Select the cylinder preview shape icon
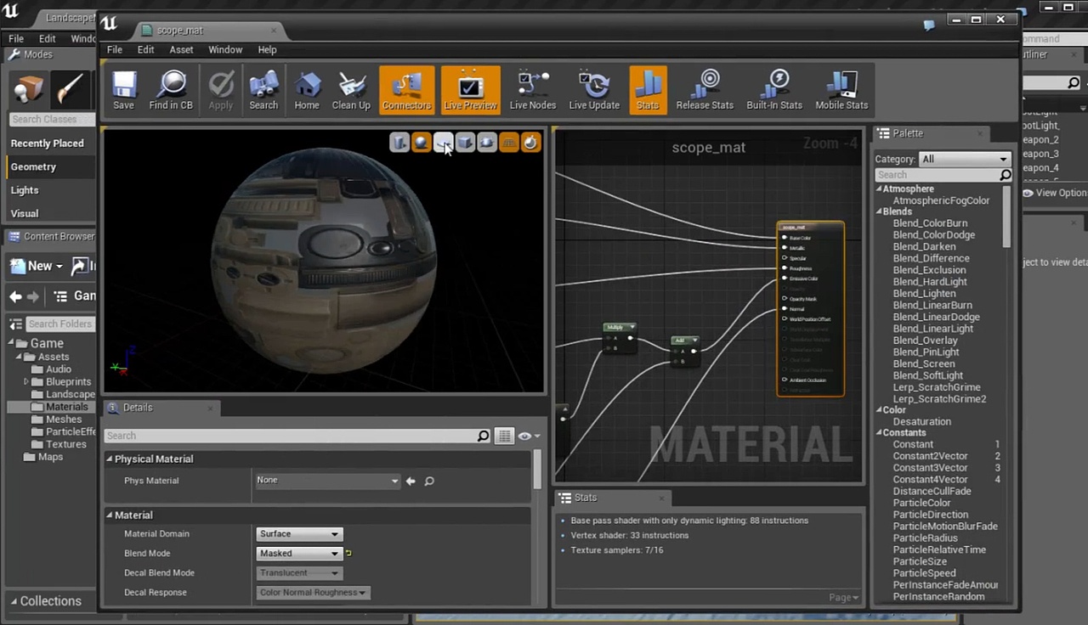This screenshot has width=1088, height=625. [399, 143]
